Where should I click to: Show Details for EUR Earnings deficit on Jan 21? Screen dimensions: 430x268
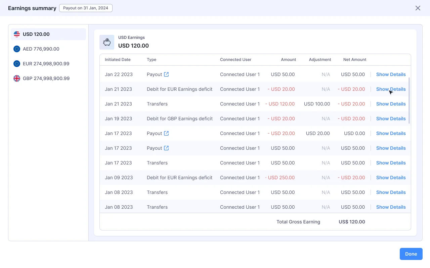click(x=391, y=89)
